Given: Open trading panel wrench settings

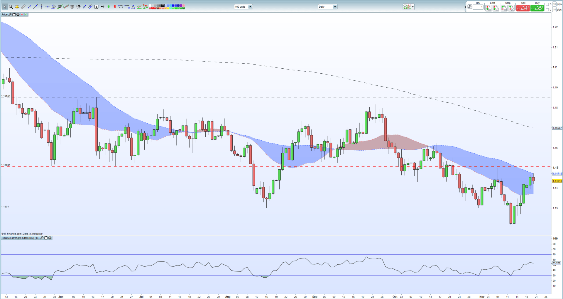Looking at the screenshot, I should (x=470, y=6).
